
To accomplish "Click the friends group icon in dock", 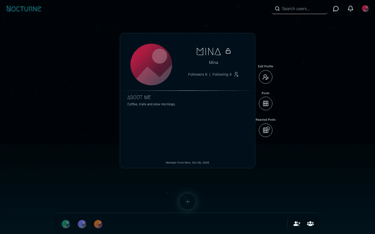I will coord(310,224).
